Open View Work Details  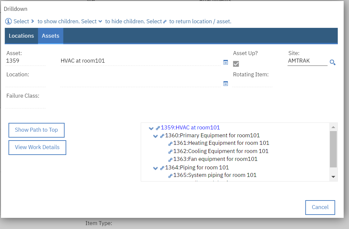click(37, 147)
